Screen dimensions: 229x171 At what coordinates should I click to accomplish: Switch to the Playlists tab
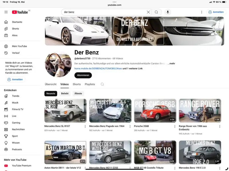[90, 84]
